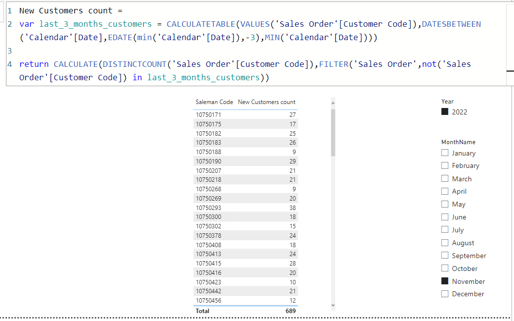The width and height of the screenshot is (514, 321).
Task: Click the table scrollbar down arrow
Action: pos(333,305)
